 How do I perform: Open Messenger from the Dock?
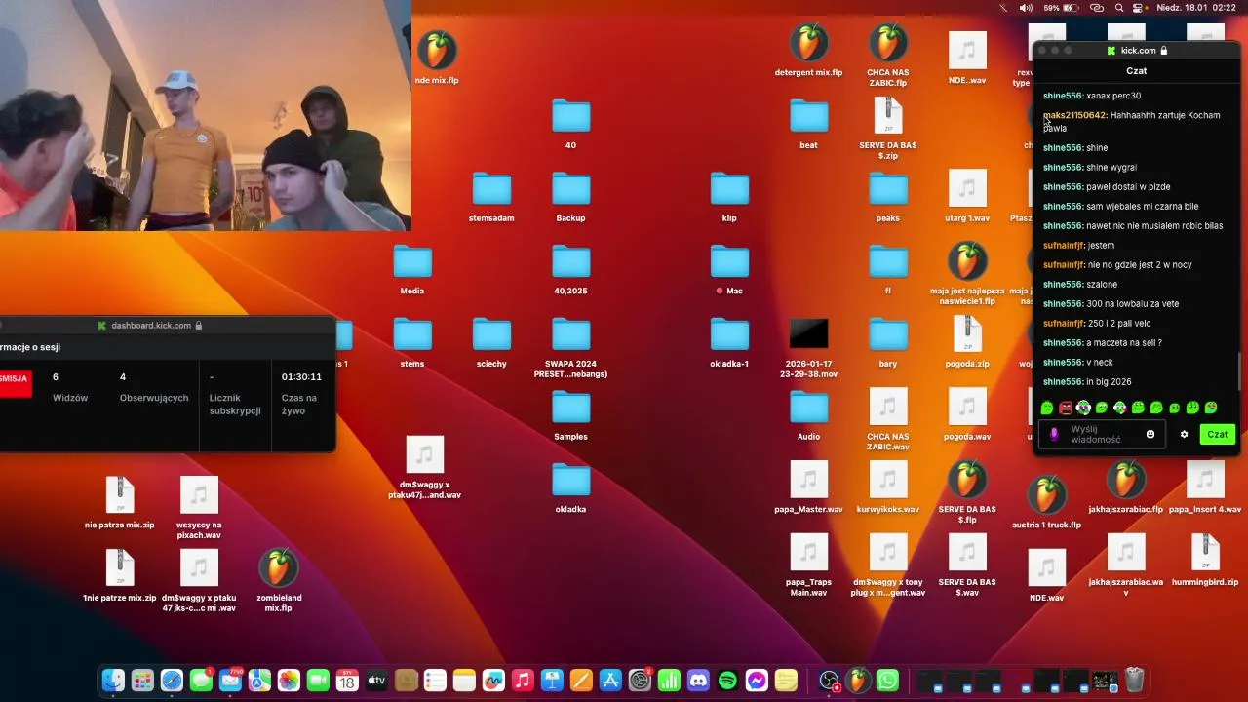click(757, 681)
